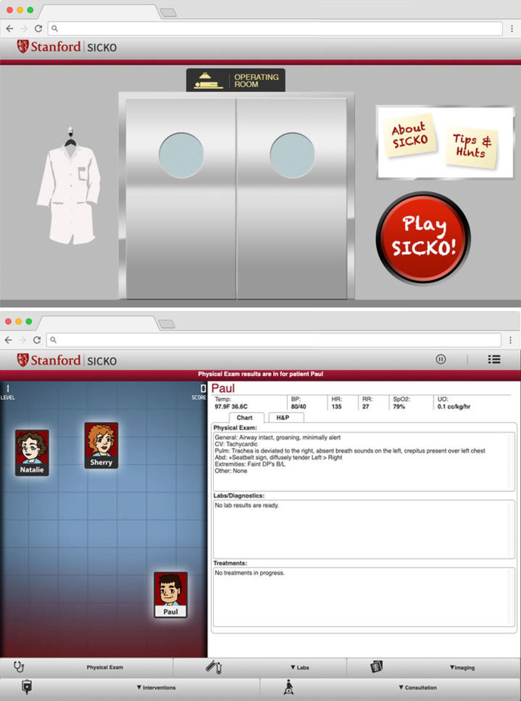Viewport: 521px width, 701px height.
Task: Click Stanford logo in top window
Action: click(x=48, y=47)
